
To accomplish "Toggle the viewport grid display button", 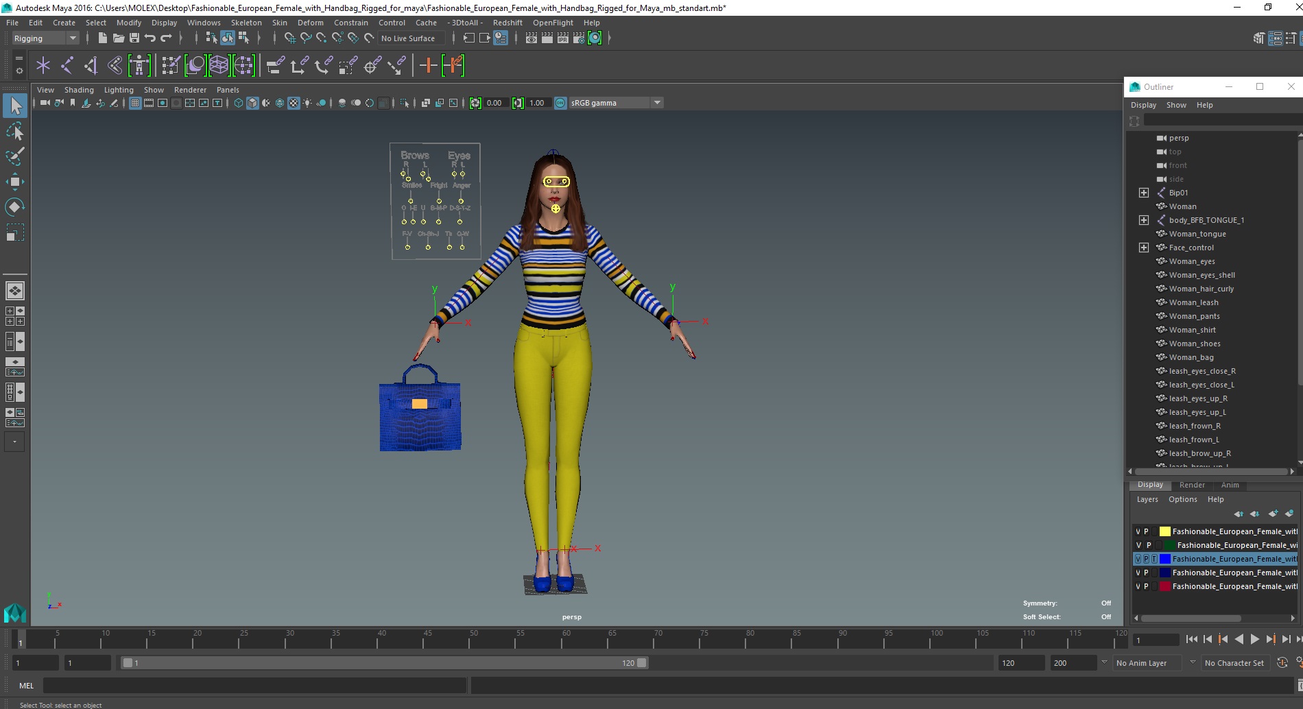I will coord(135,103).
